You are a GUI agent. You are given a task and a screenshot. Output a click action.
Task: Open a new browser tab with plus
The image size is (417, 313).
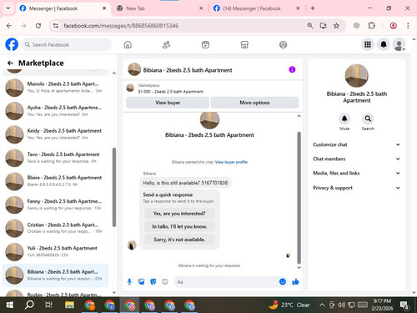[313, 8]
